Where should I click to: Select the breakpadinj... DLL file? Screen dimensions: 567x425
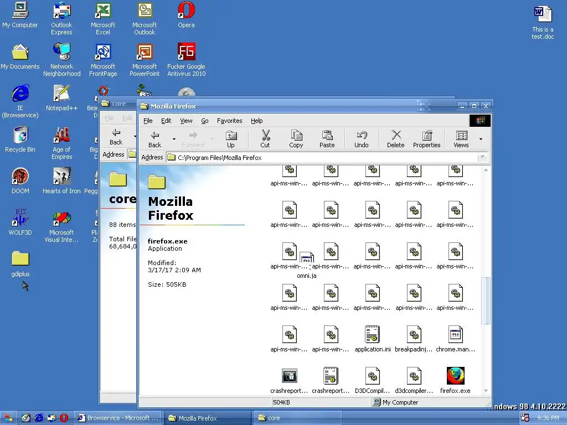pyautogui.click(x=414, y=338)
